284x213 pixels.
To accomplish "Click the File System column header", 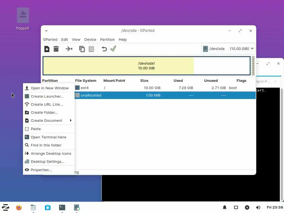I will click(86, 81).
